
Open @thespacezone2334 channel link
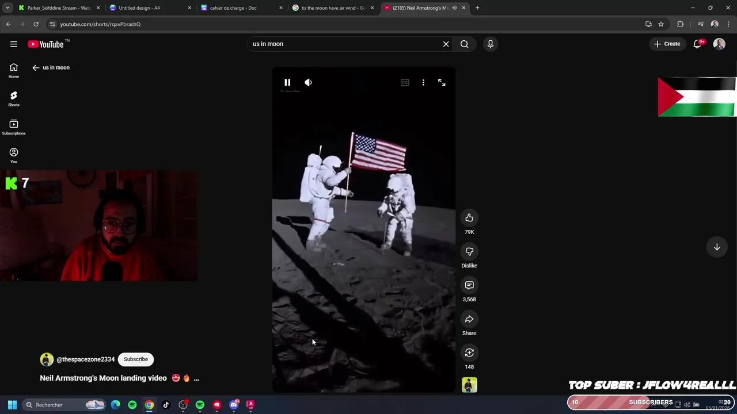click(x=85, y=359)
